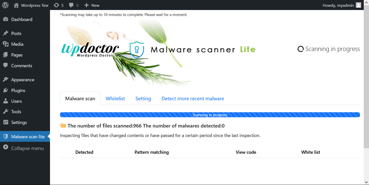369x185 pixels.
Task: Click the WordPress logo icon
Action: coord(5,5)
